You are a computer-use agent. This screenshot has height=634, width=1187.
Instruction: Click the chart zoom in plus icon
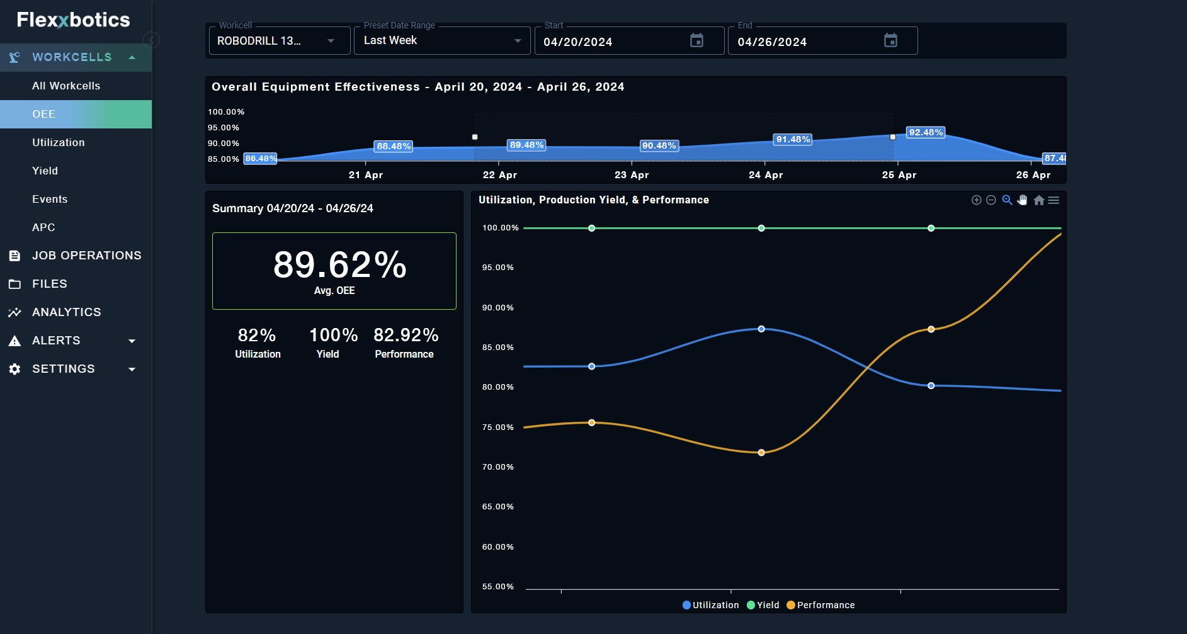tap(976, 200)
